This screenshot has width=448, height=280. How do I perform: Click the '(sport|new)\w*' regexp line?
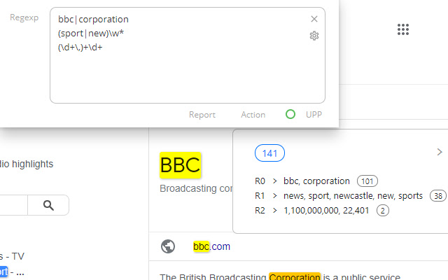91,34
